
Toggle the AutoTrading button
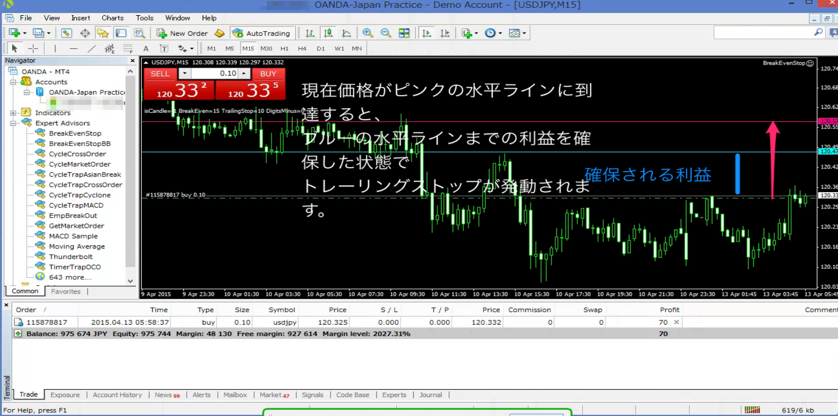pyautogui.click(x=262, y=33)
